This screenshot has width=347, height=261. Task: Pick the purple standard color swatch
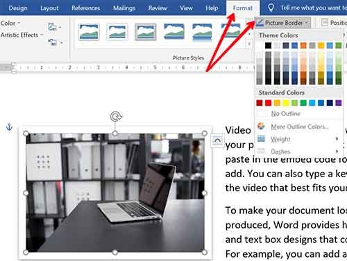[x=339, y=102]
